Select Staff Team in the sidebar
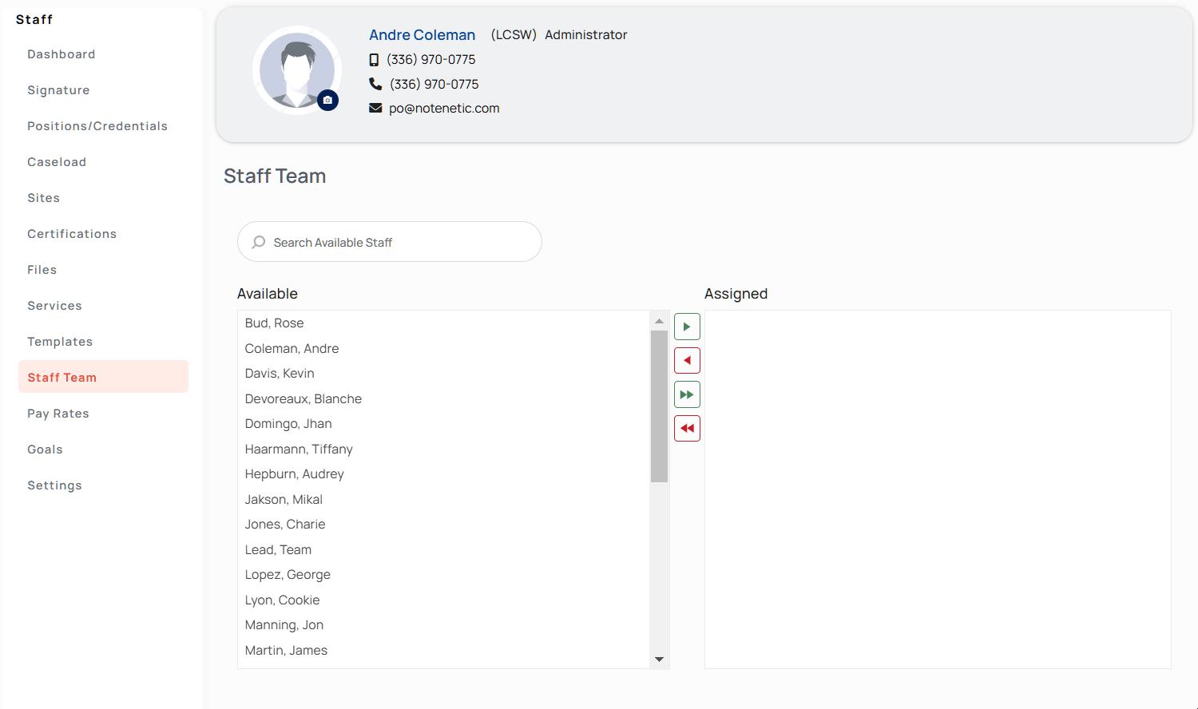1198x709 pixels. 103,377
